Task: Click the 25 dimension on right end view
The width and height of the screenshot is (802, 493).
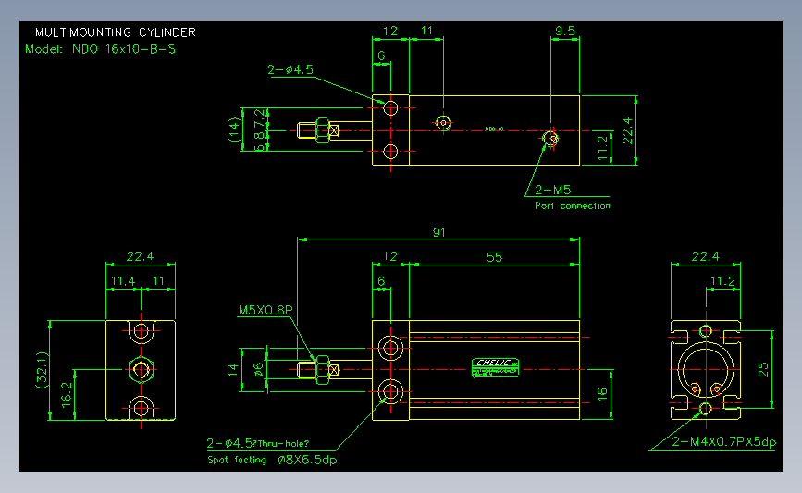Action: (x=763, y=369)
